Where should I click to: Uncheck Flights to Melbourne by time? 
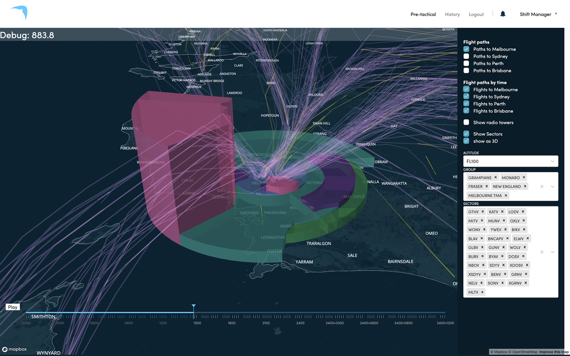coord(466,90)
